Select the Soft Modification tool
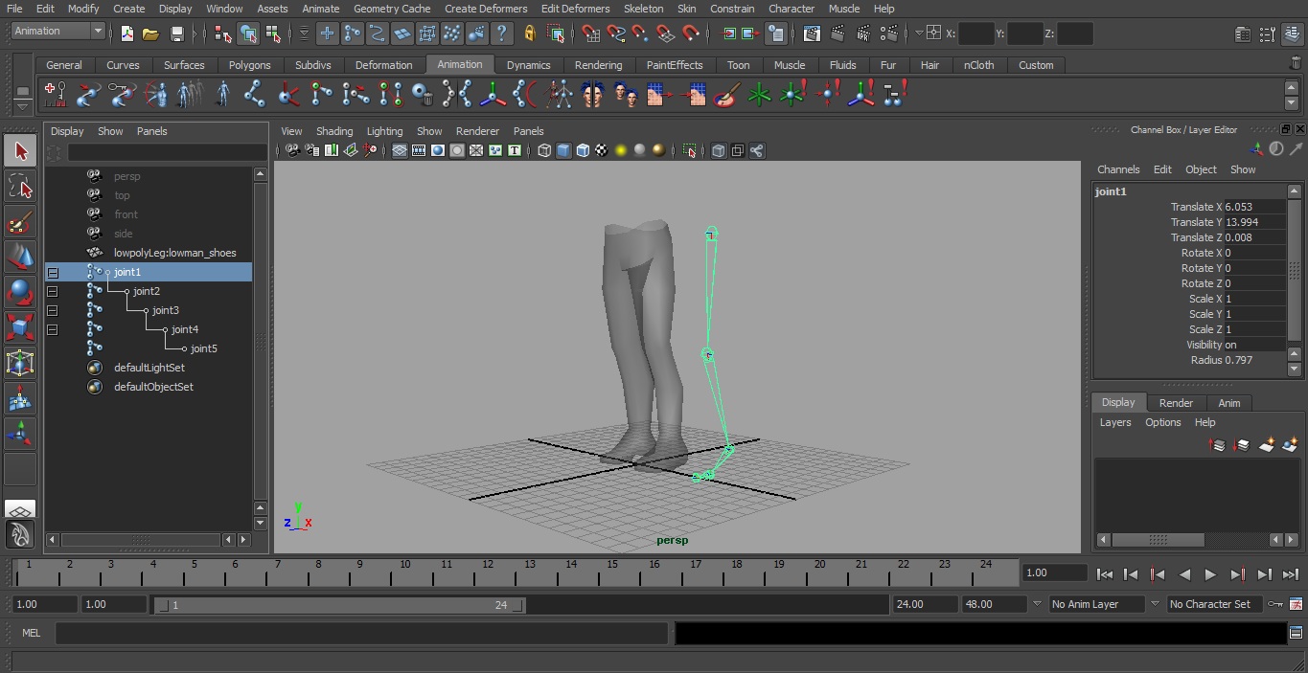Viewport: 1308px width, 673px height. [x=20, y=399]
